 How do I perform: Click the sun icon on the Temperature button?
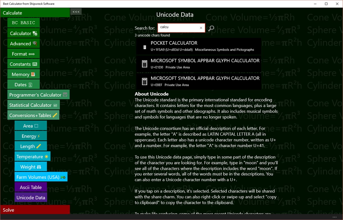coord(47,156)
